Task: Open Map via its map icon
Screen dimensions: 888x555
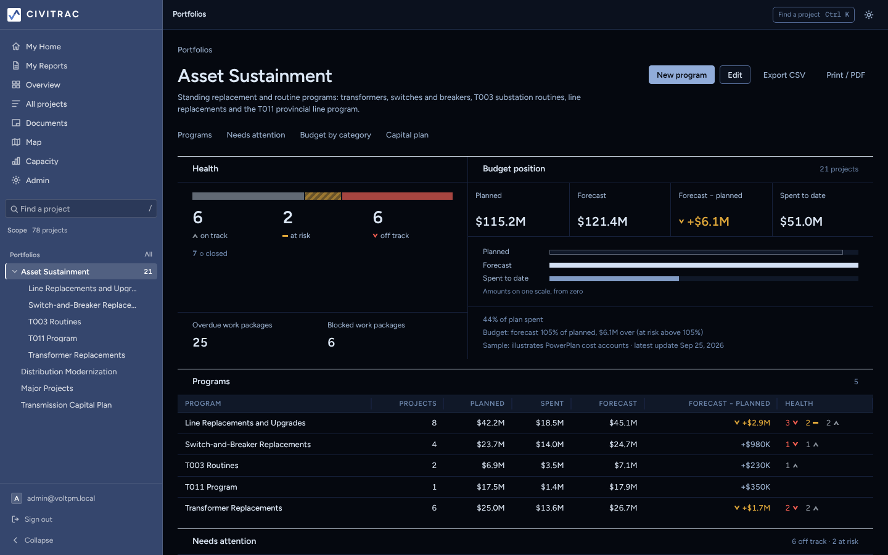Action: tap(16, 142)
